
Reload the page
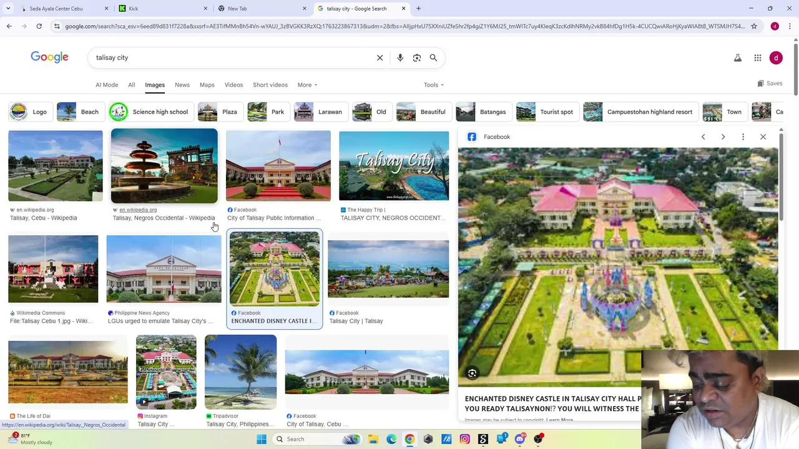click(39, 26)
